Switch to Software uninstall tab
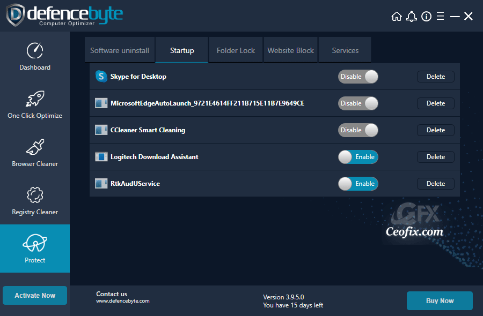Screen dimensions: 483x316 120,50
